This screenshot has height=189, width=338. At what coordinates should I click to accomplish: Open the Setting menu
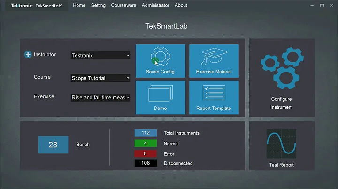pos(98,5)
